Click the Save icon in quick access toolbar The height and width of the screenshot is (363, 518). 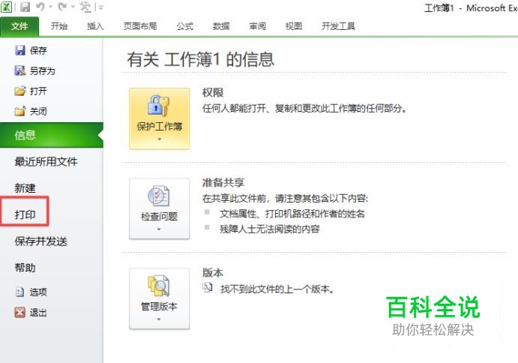click(x=25, y=7)
